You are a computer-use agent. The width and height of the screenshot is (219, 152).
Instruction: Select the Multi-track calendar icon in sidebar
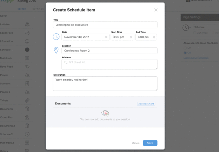[27, 58]
